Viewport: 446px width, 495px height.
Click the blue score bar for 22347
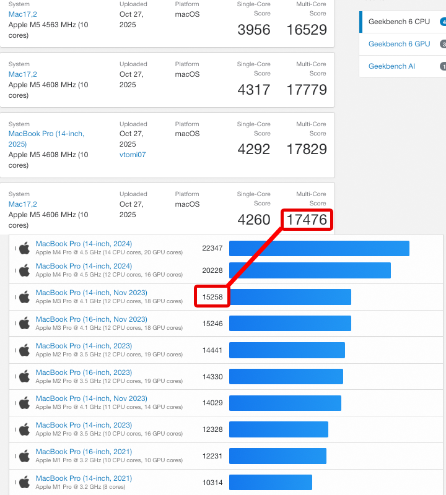[319, 248]
